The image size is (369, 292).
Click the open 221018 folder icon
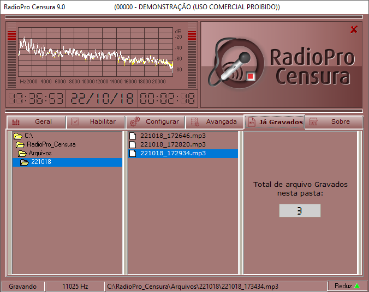pos(24,162)
